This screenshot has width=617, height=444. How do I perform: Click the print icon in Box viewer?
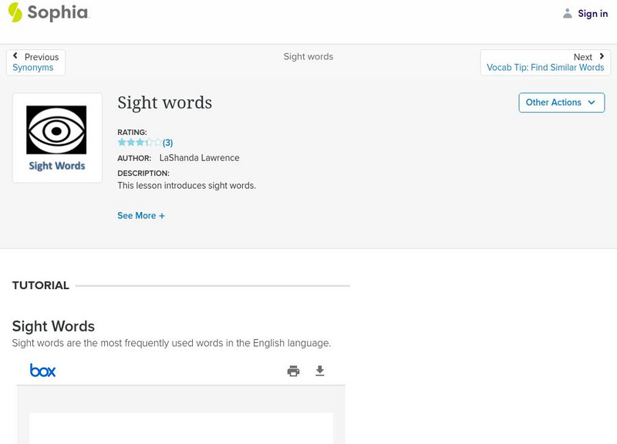click(293, 371)
